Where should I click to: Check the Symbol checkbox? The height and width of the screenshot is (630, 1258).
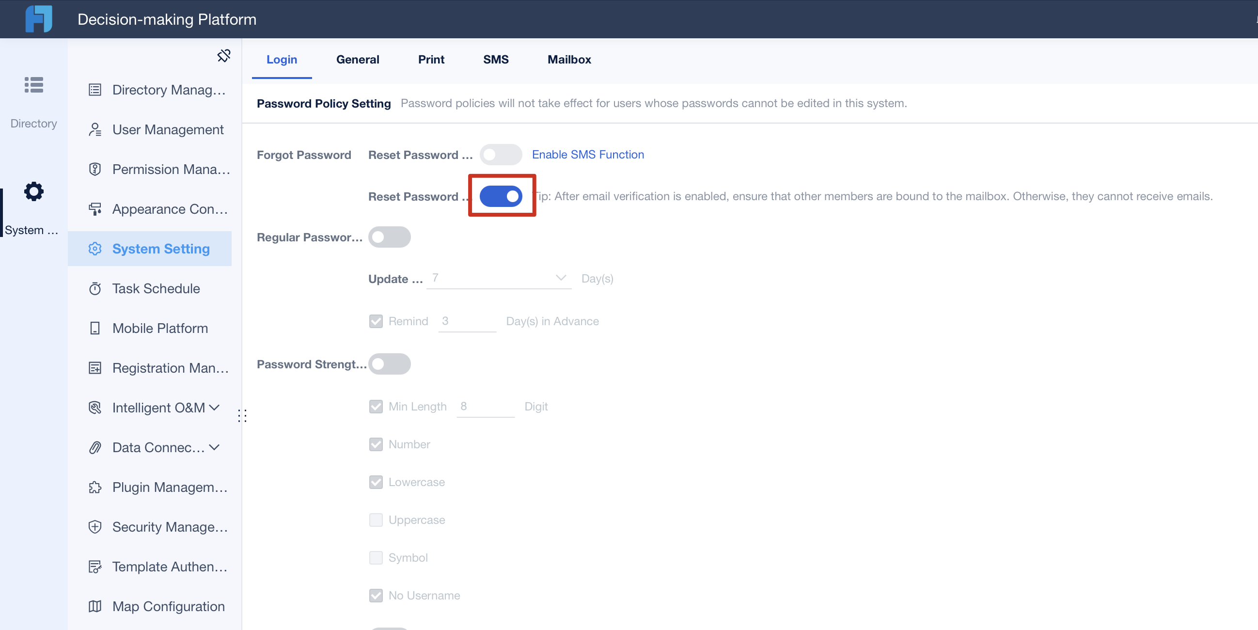[x=376, y=558]
